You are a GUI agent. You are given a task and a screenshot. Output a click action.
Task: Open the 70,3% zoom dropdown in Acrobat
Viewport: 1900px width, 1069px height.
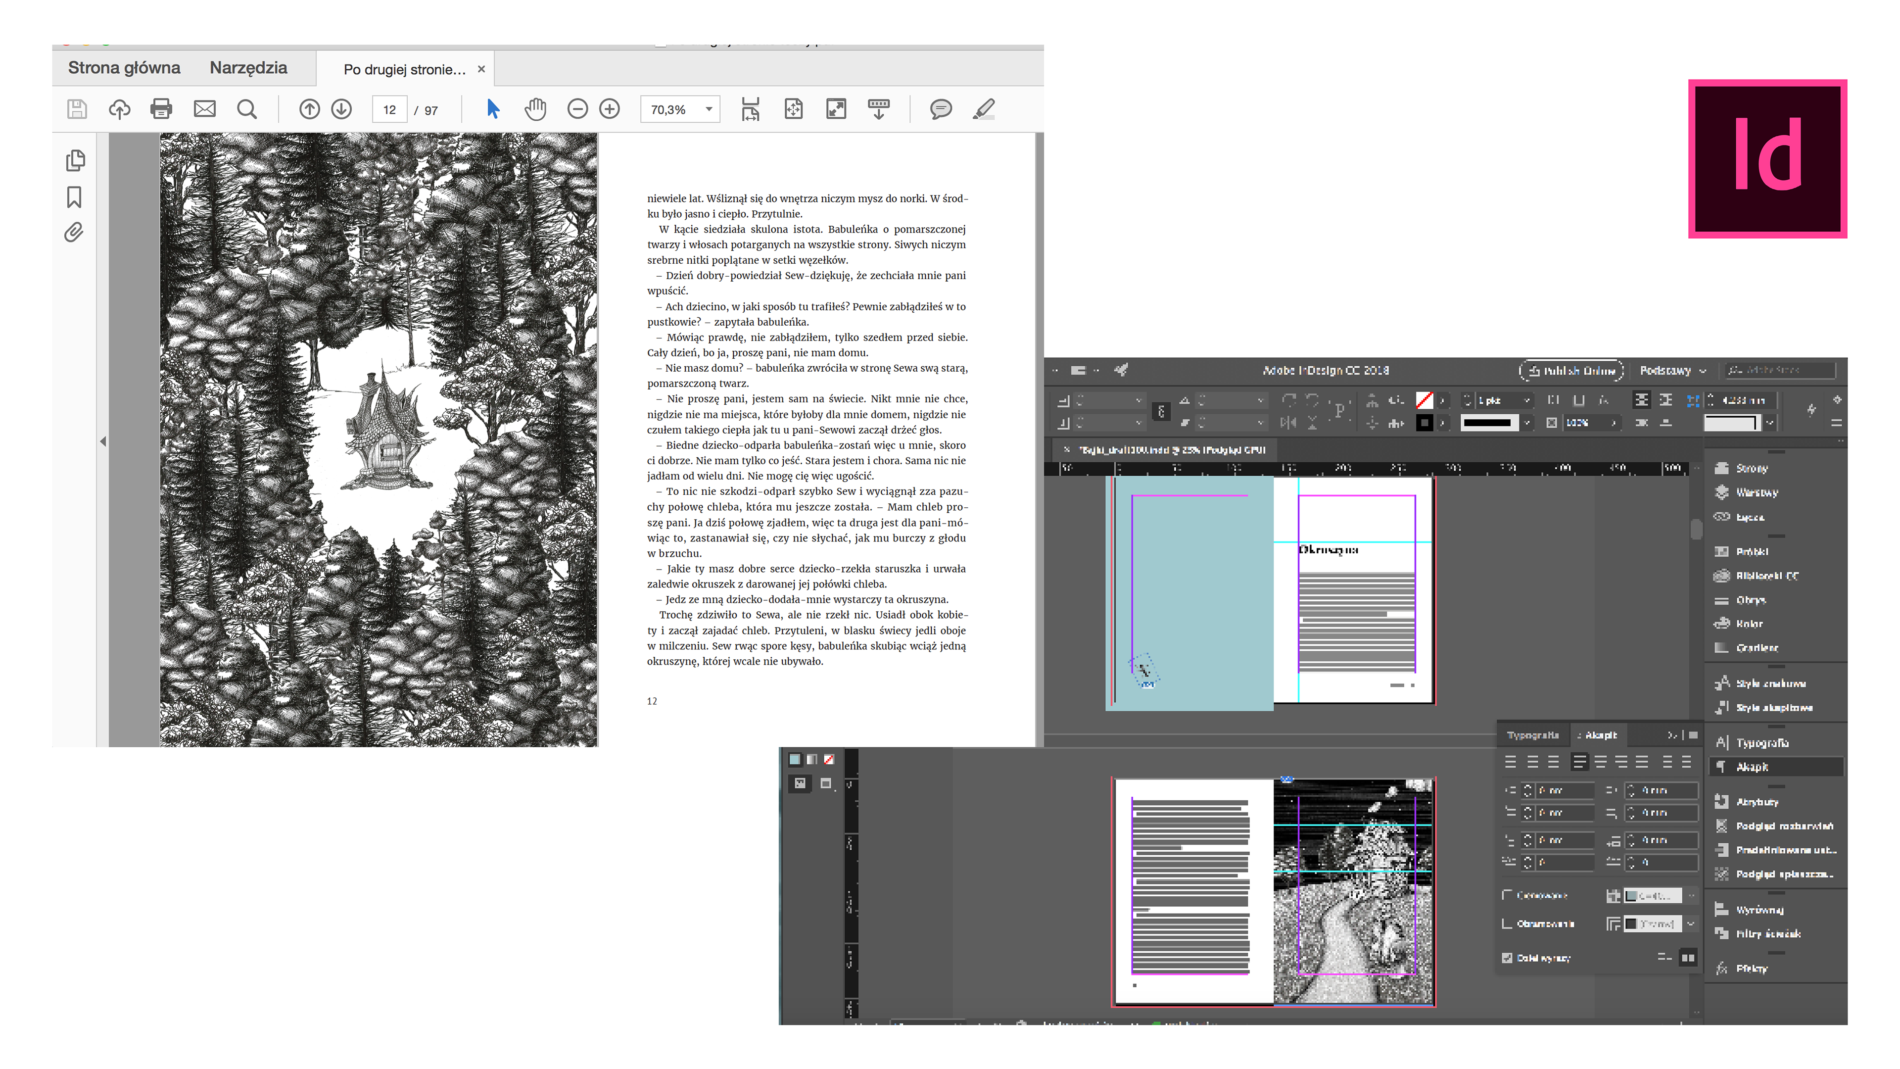[709, 109]
